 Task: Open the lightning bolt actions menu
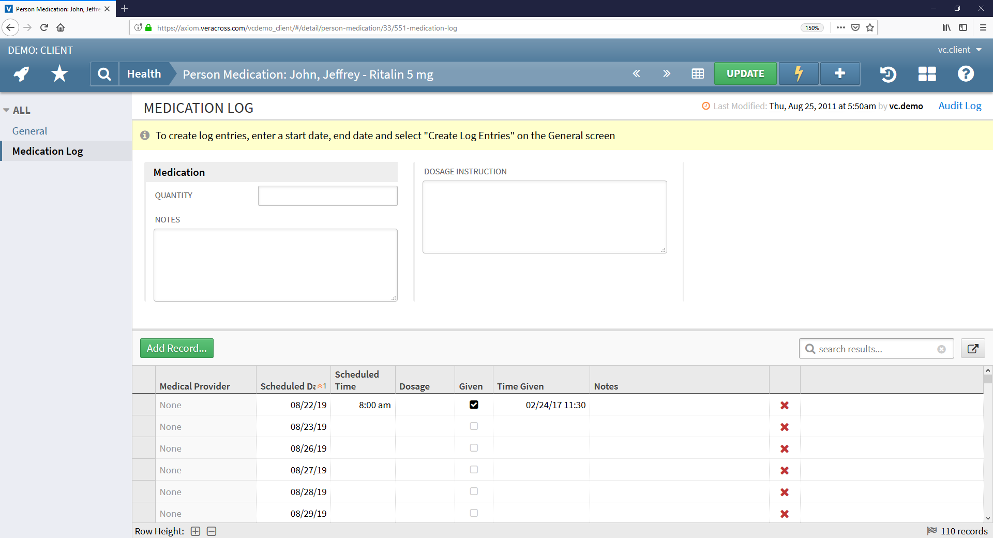click(799, 74)
